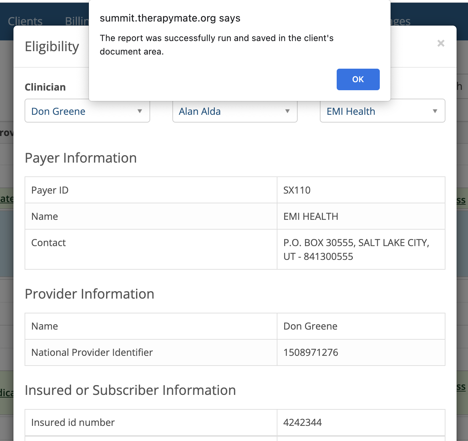Click the clinician dropdown arrow
This screenshot has height=441, width=468.
(139, 111)
